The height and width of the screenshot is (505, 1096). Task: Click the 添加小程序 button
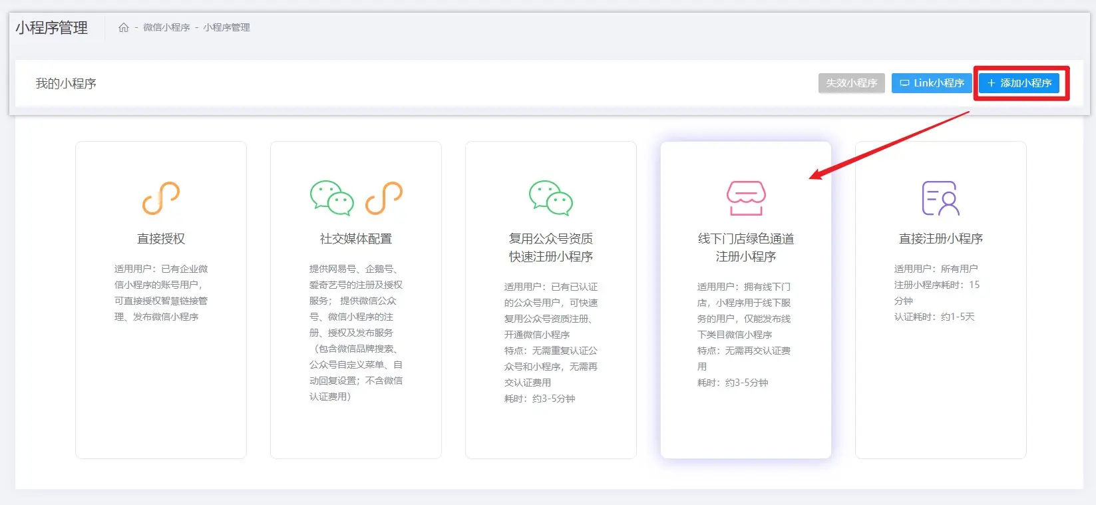1019,83
